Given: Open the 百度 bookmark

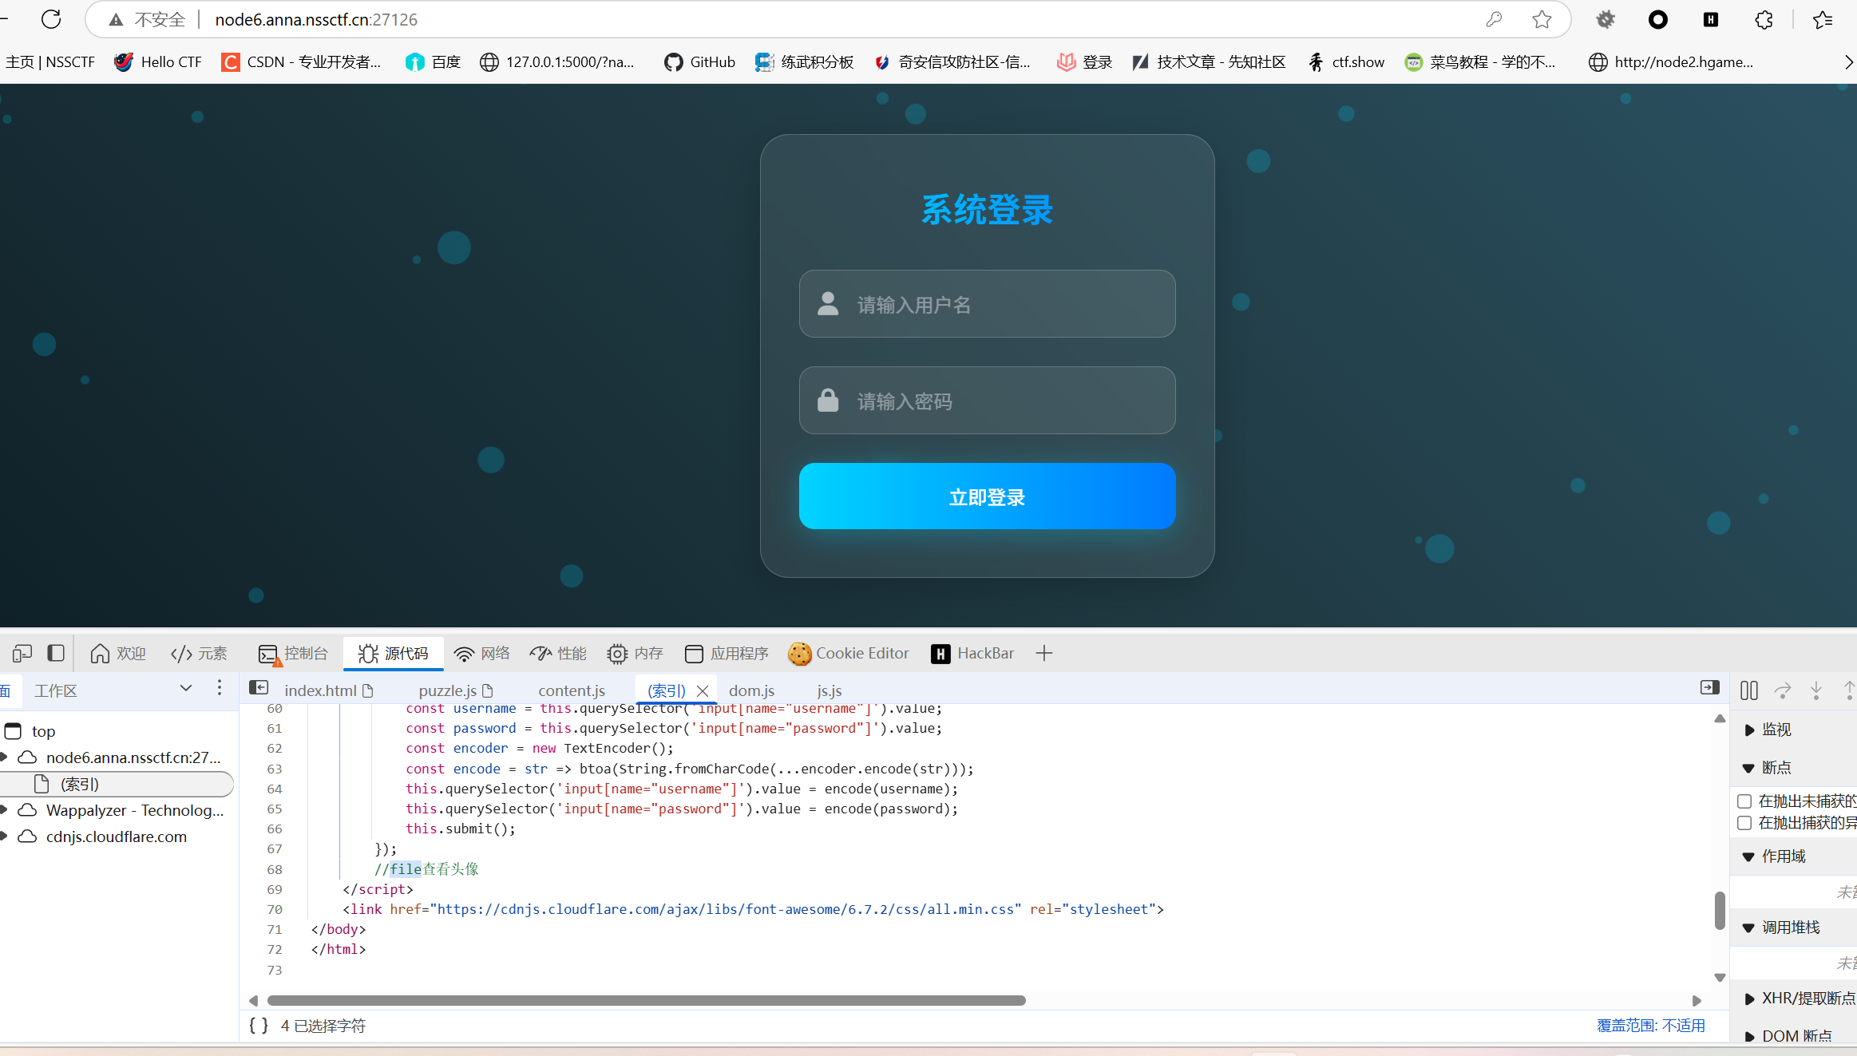Looking at the screenshot, I should coord(434,62).
